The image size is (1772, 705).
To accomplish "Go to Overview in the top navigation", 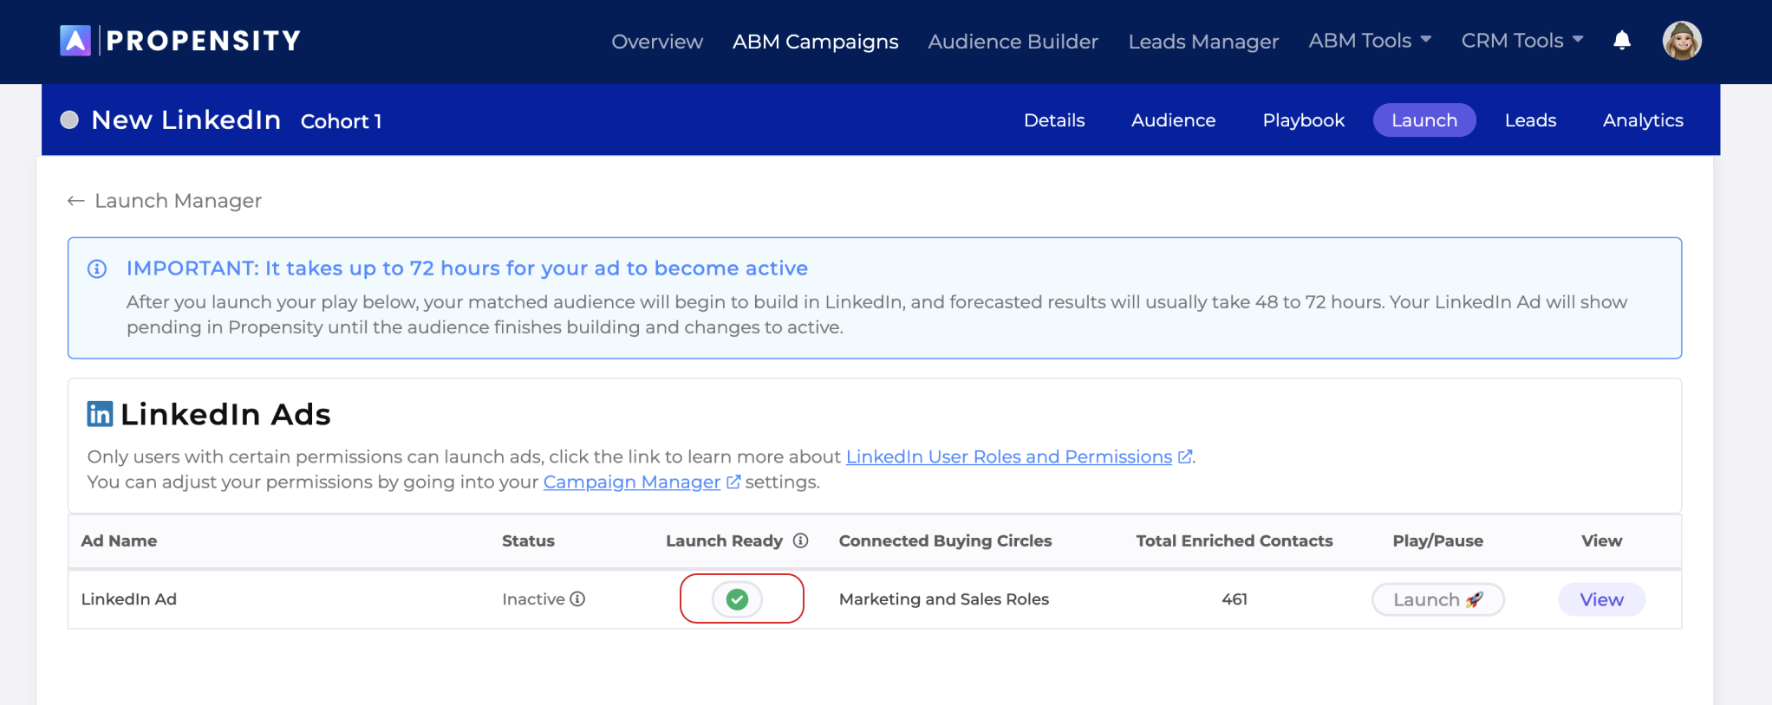I will click(657, 42).
